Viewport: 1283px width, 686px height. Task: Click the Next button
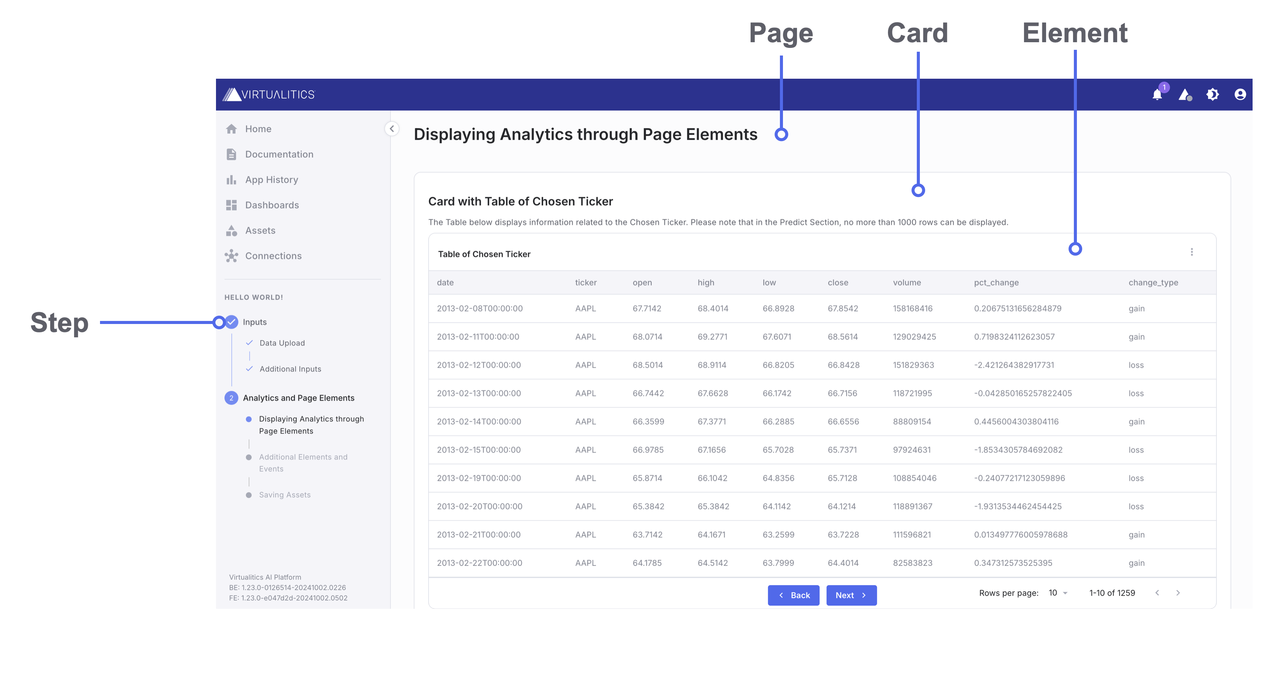click(851, 595)
